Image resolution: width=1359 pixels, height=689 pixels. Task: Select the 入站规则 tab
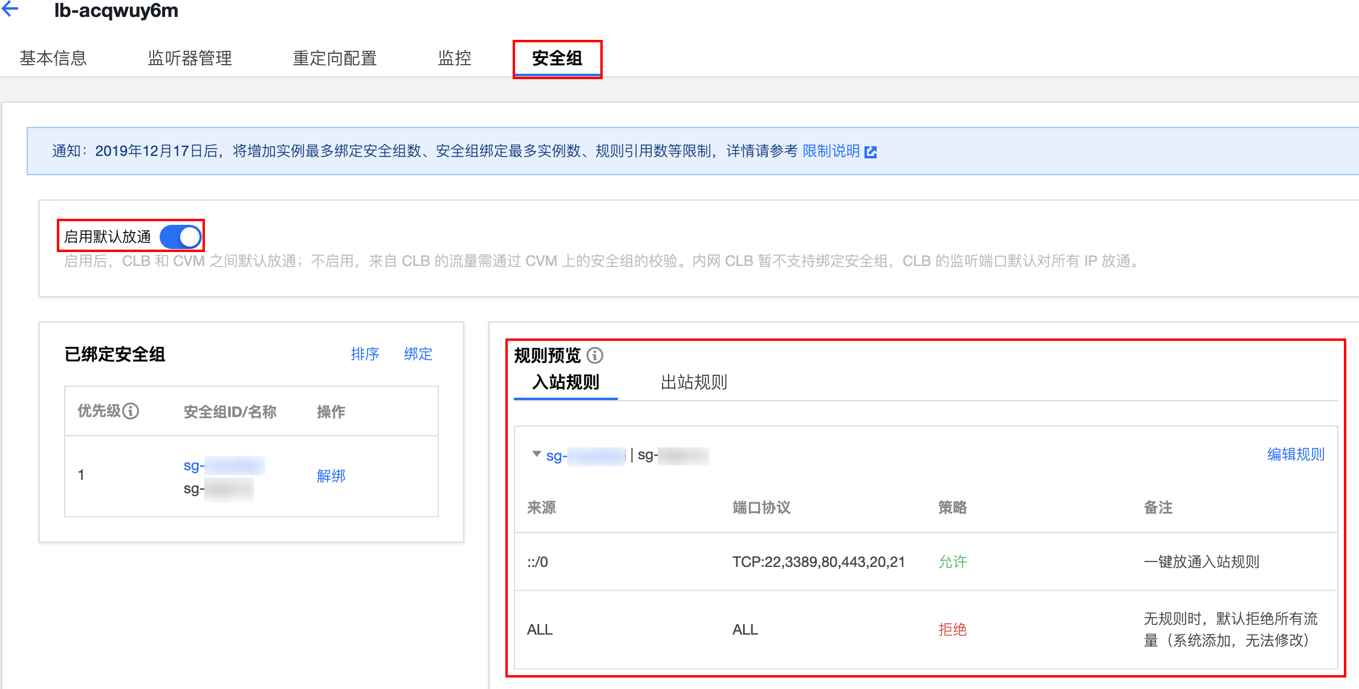coord(566,382)
